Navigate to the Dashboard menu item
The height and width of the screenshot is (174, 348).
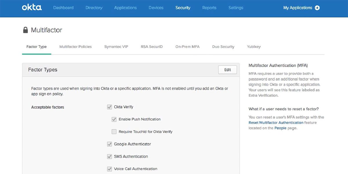[x=63, y=8]
